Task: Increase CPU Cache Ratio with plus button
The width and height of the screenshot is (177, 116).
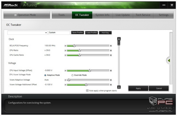Action: coord(111,55)
